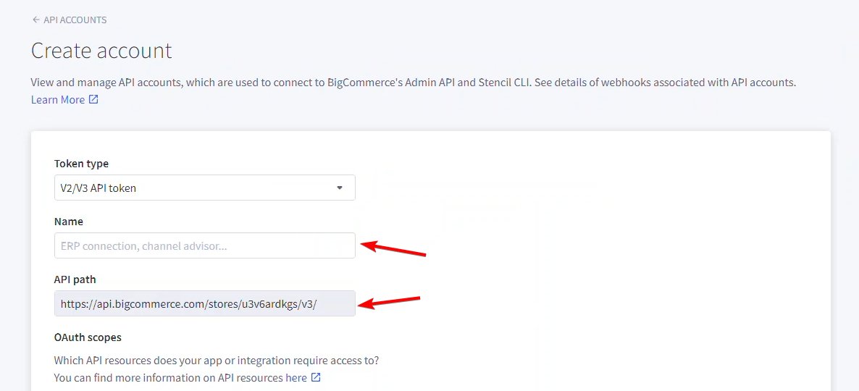859x391 pixels.
Task: Click the OAuth scopes heading
Action: point(88,337)
